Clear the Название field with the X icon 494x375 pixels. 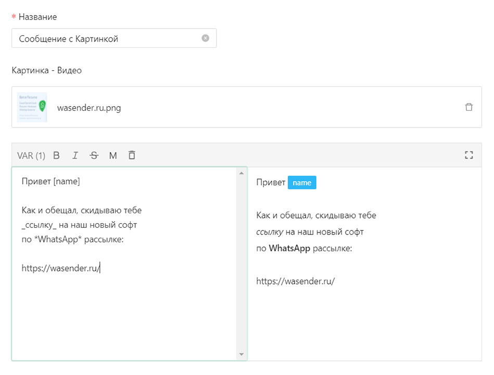pos(205,38)
